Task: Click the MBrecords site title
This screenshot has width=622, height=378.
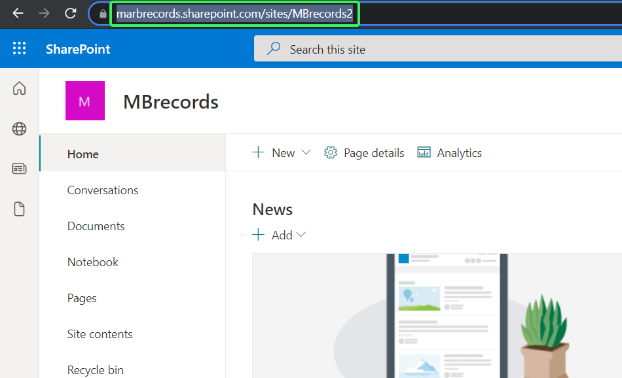Action: (x=171, y=102)
